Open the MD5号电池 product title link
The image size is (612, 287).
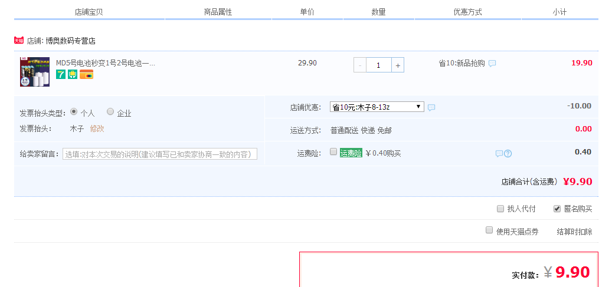click(105, 63)
